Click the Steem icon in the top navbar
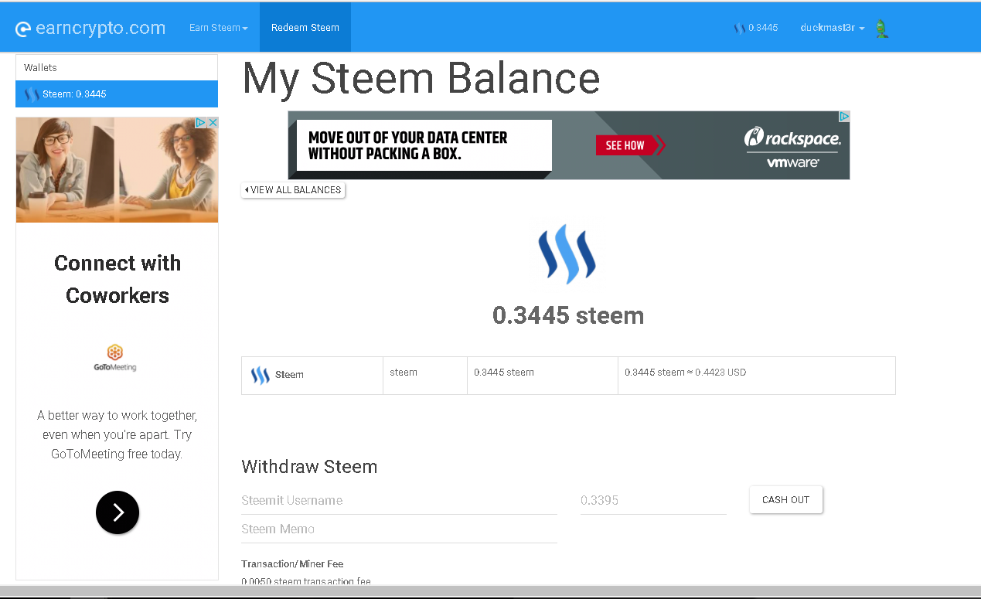The image size is (981, 599). point(739,29)
